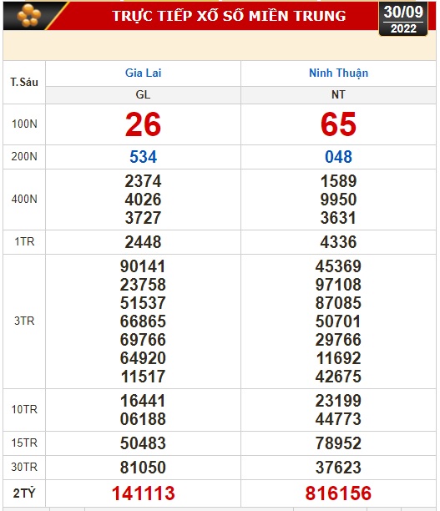
Task: Select the '200N' prize label
Action: 24,156
